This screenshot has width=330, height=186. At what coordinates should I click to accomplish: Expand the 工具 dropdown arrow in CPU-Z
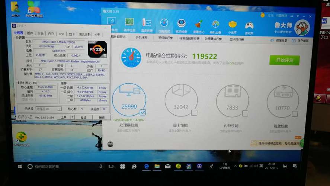(72, 117)
